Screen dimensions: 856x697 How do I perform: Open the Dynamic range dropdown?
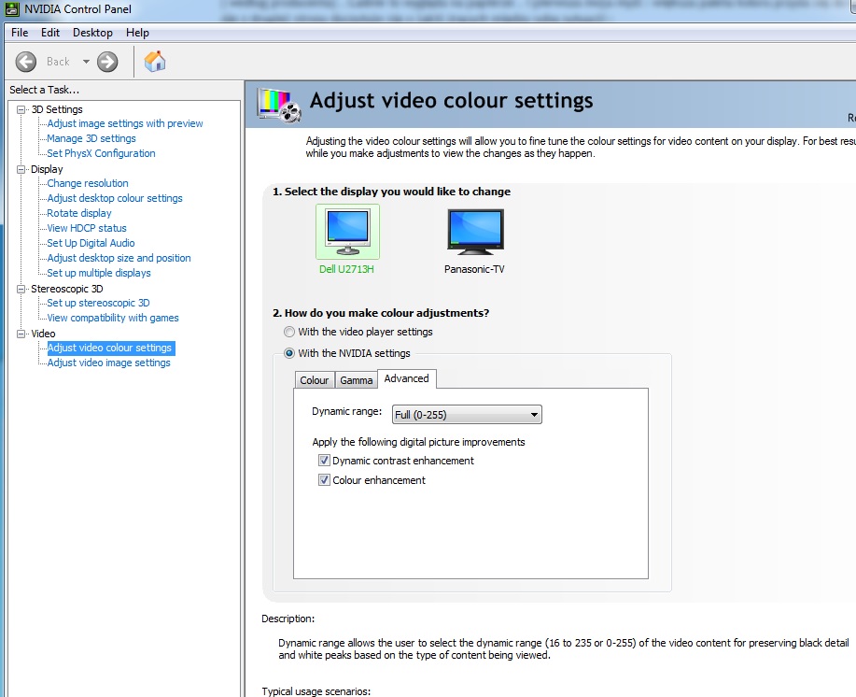467,415
